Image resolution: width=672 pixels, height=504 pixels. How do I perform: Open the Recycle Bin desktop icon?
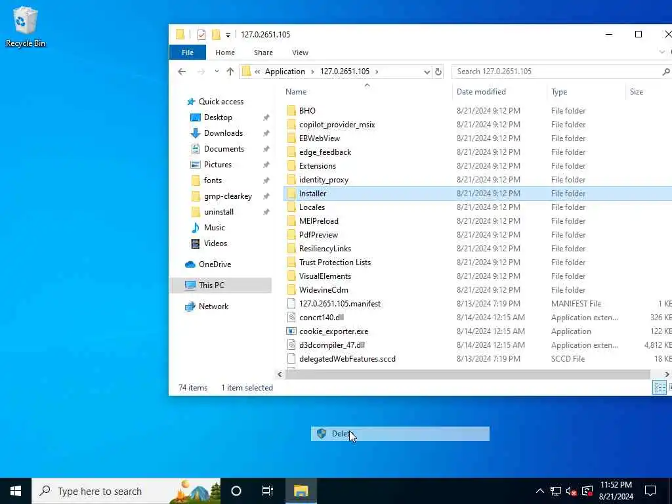point(26,26)
